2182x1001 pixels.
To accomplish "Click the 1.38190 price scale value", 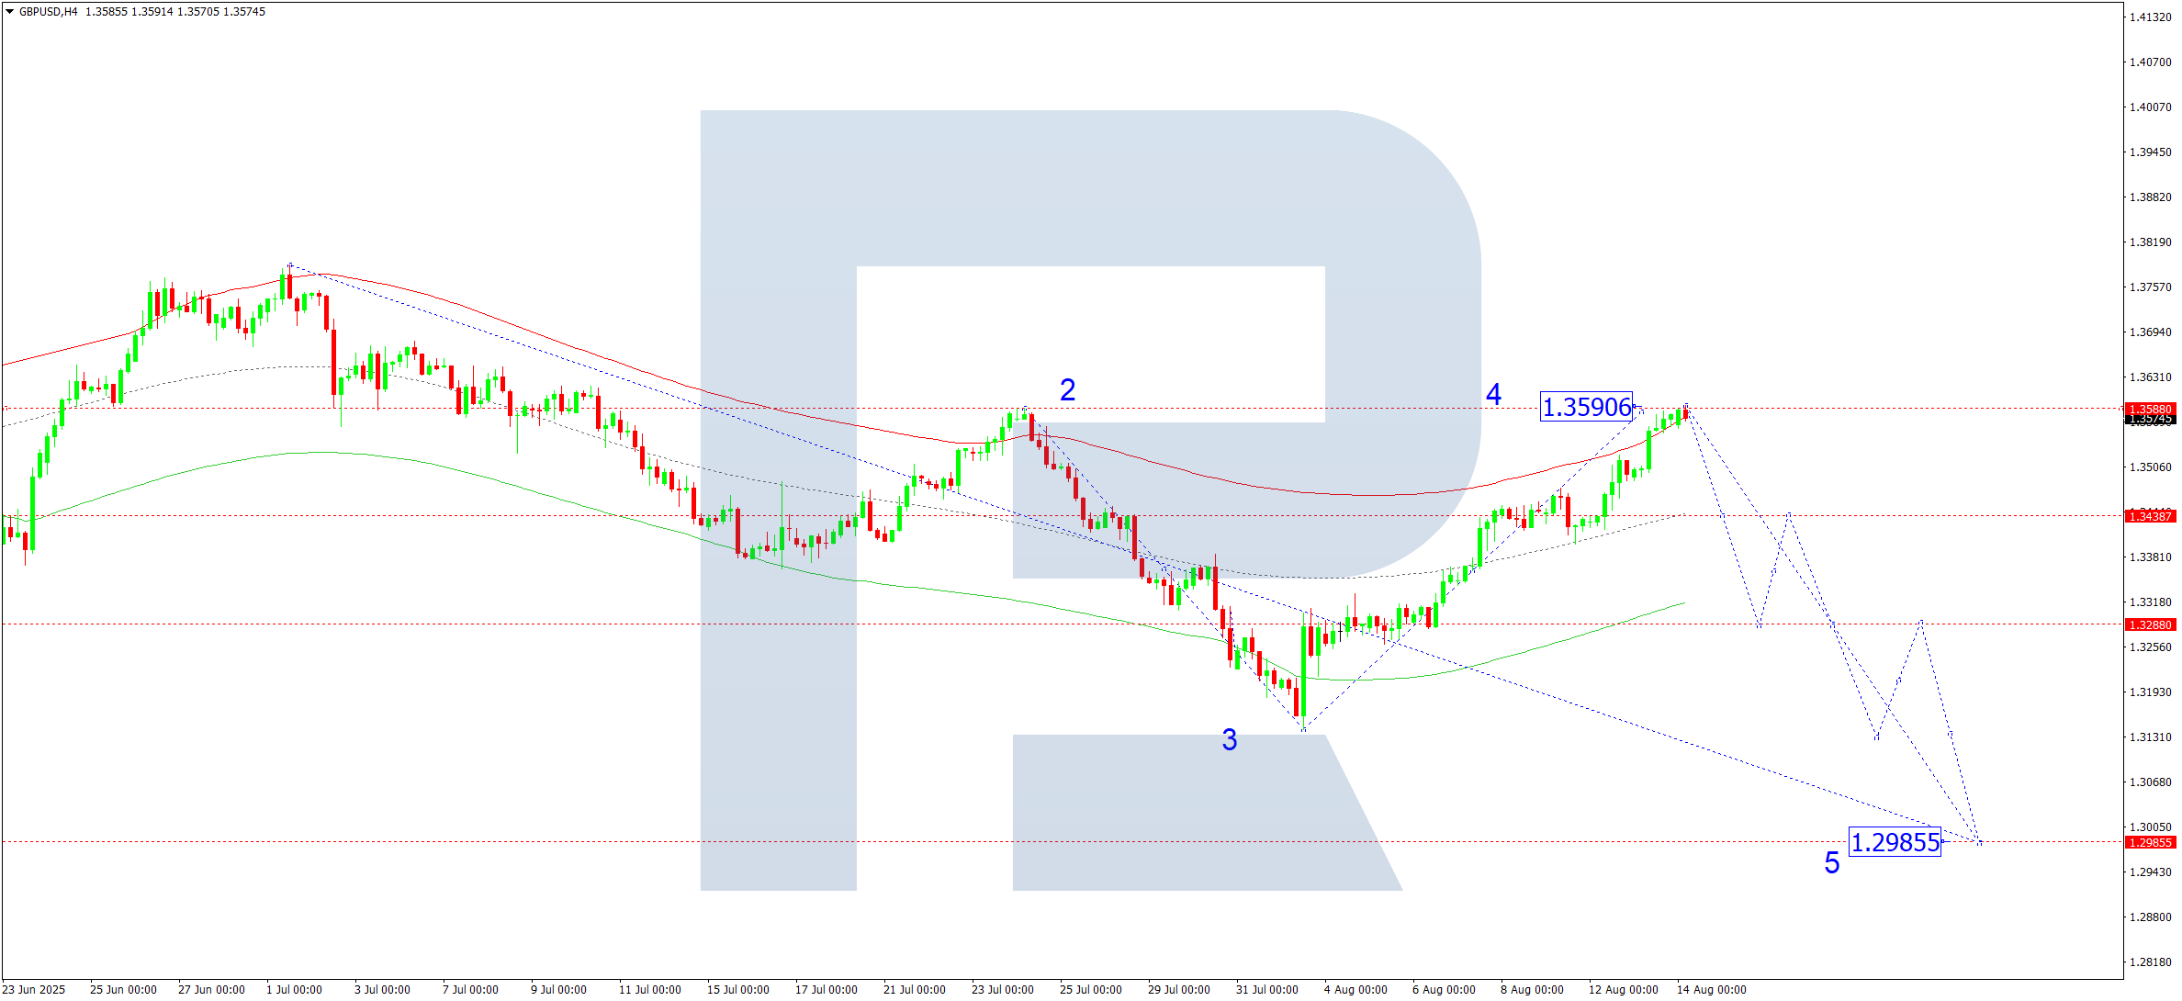I will [x=2150, y=242].
